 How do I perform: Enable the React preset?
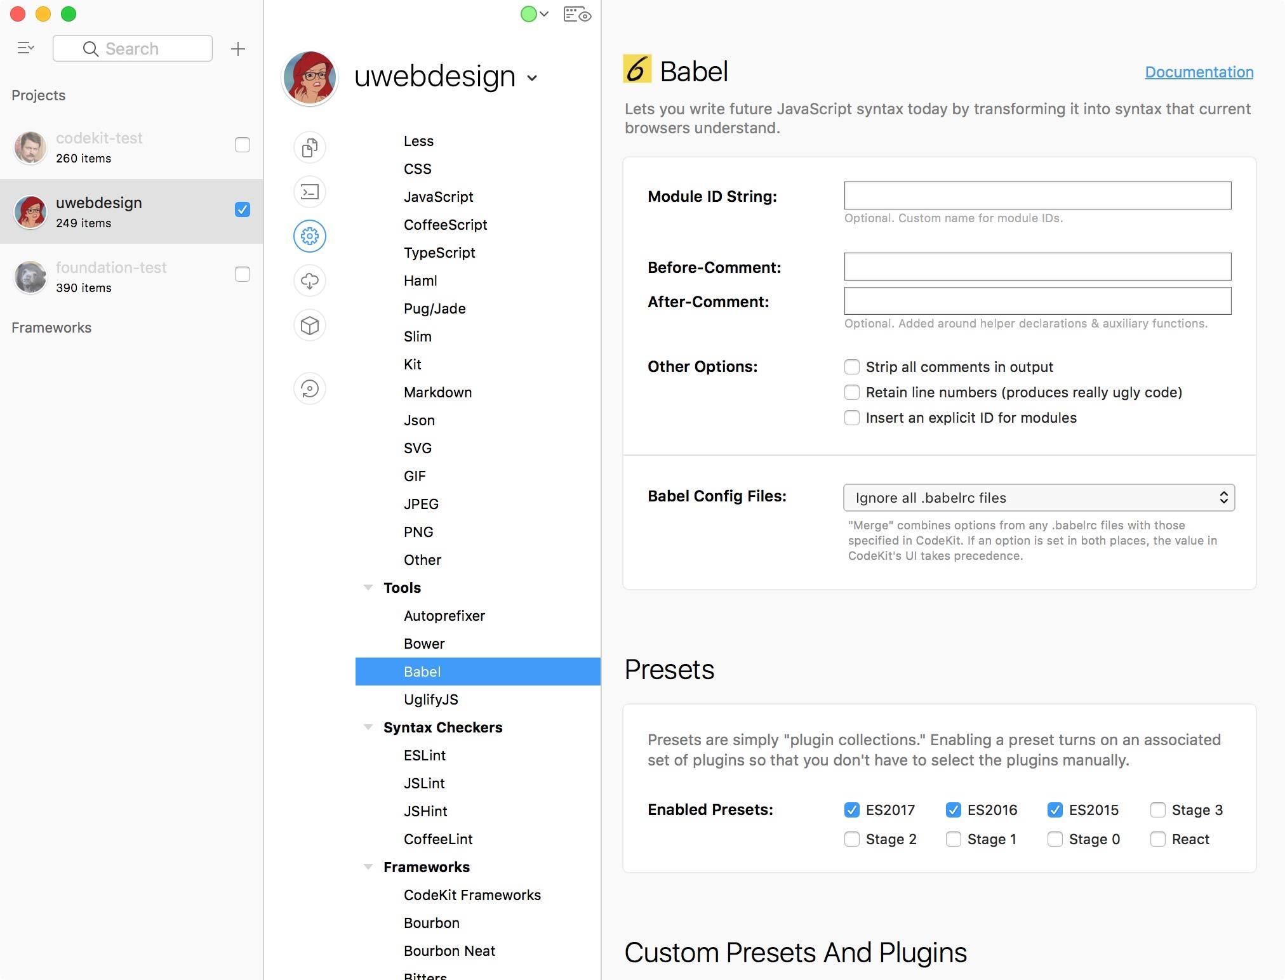point(1158,839)
